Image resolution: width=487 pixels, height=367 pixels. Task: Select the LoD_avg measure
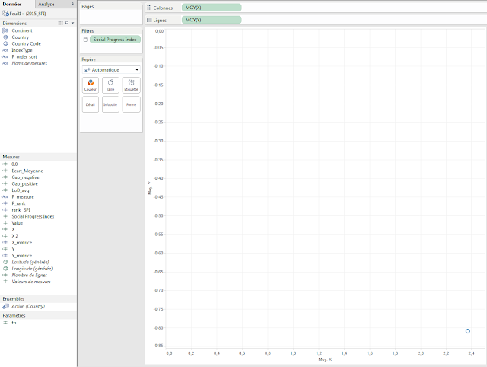coord(21,190)
